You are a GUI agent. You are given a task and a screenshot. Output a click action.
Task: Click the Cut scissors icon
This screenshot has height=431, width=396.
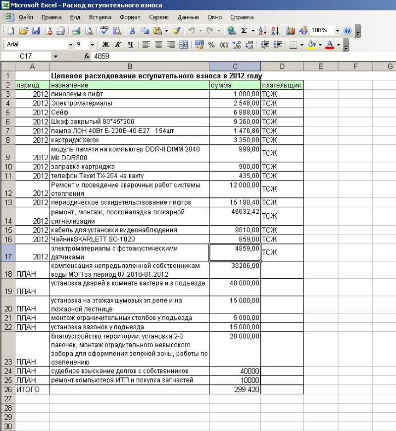coord(132,31)
